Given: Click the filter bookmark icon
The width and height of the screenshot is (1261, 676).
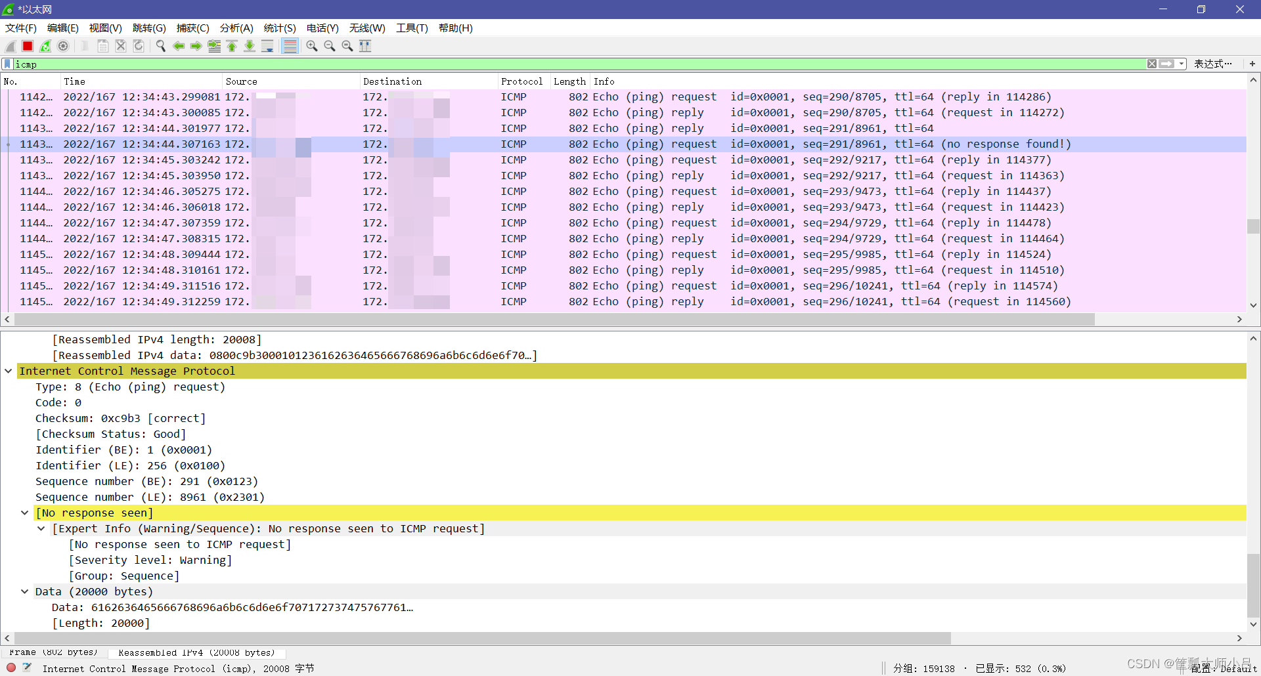Looking at the screenshot, I should pos(7,64).
